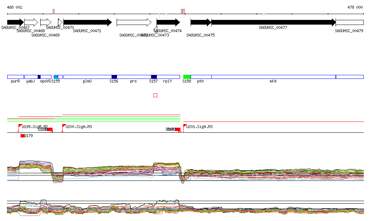Click the green S158 segment
The width and height of the screenshot is (371, 221).
(x=187, y=77)
